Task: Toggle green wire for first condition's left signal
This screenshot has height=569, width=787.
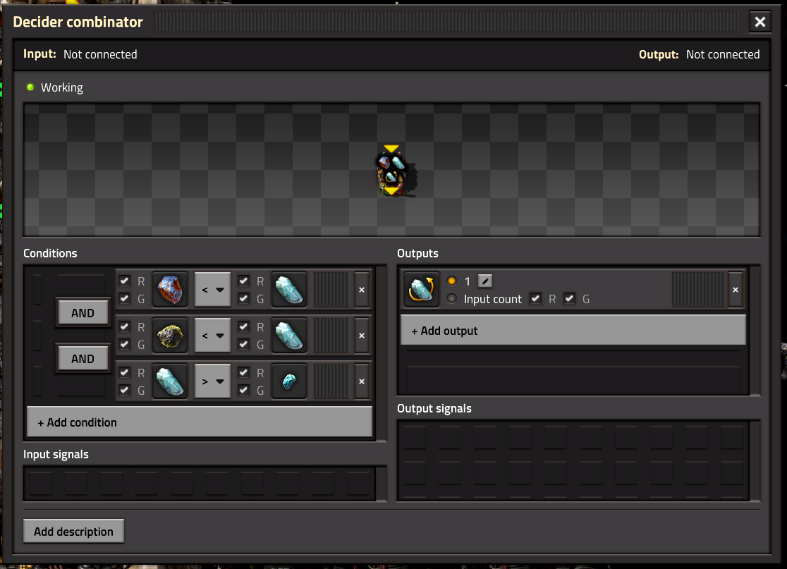Action: pyautogui.click(x=125, y=298)
